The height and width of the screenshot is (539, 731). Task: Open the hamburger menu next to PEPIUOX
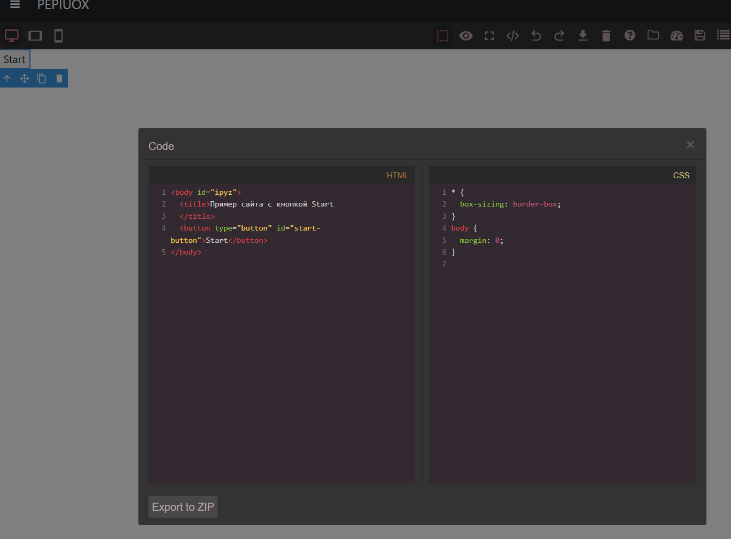tap(14, 5)
